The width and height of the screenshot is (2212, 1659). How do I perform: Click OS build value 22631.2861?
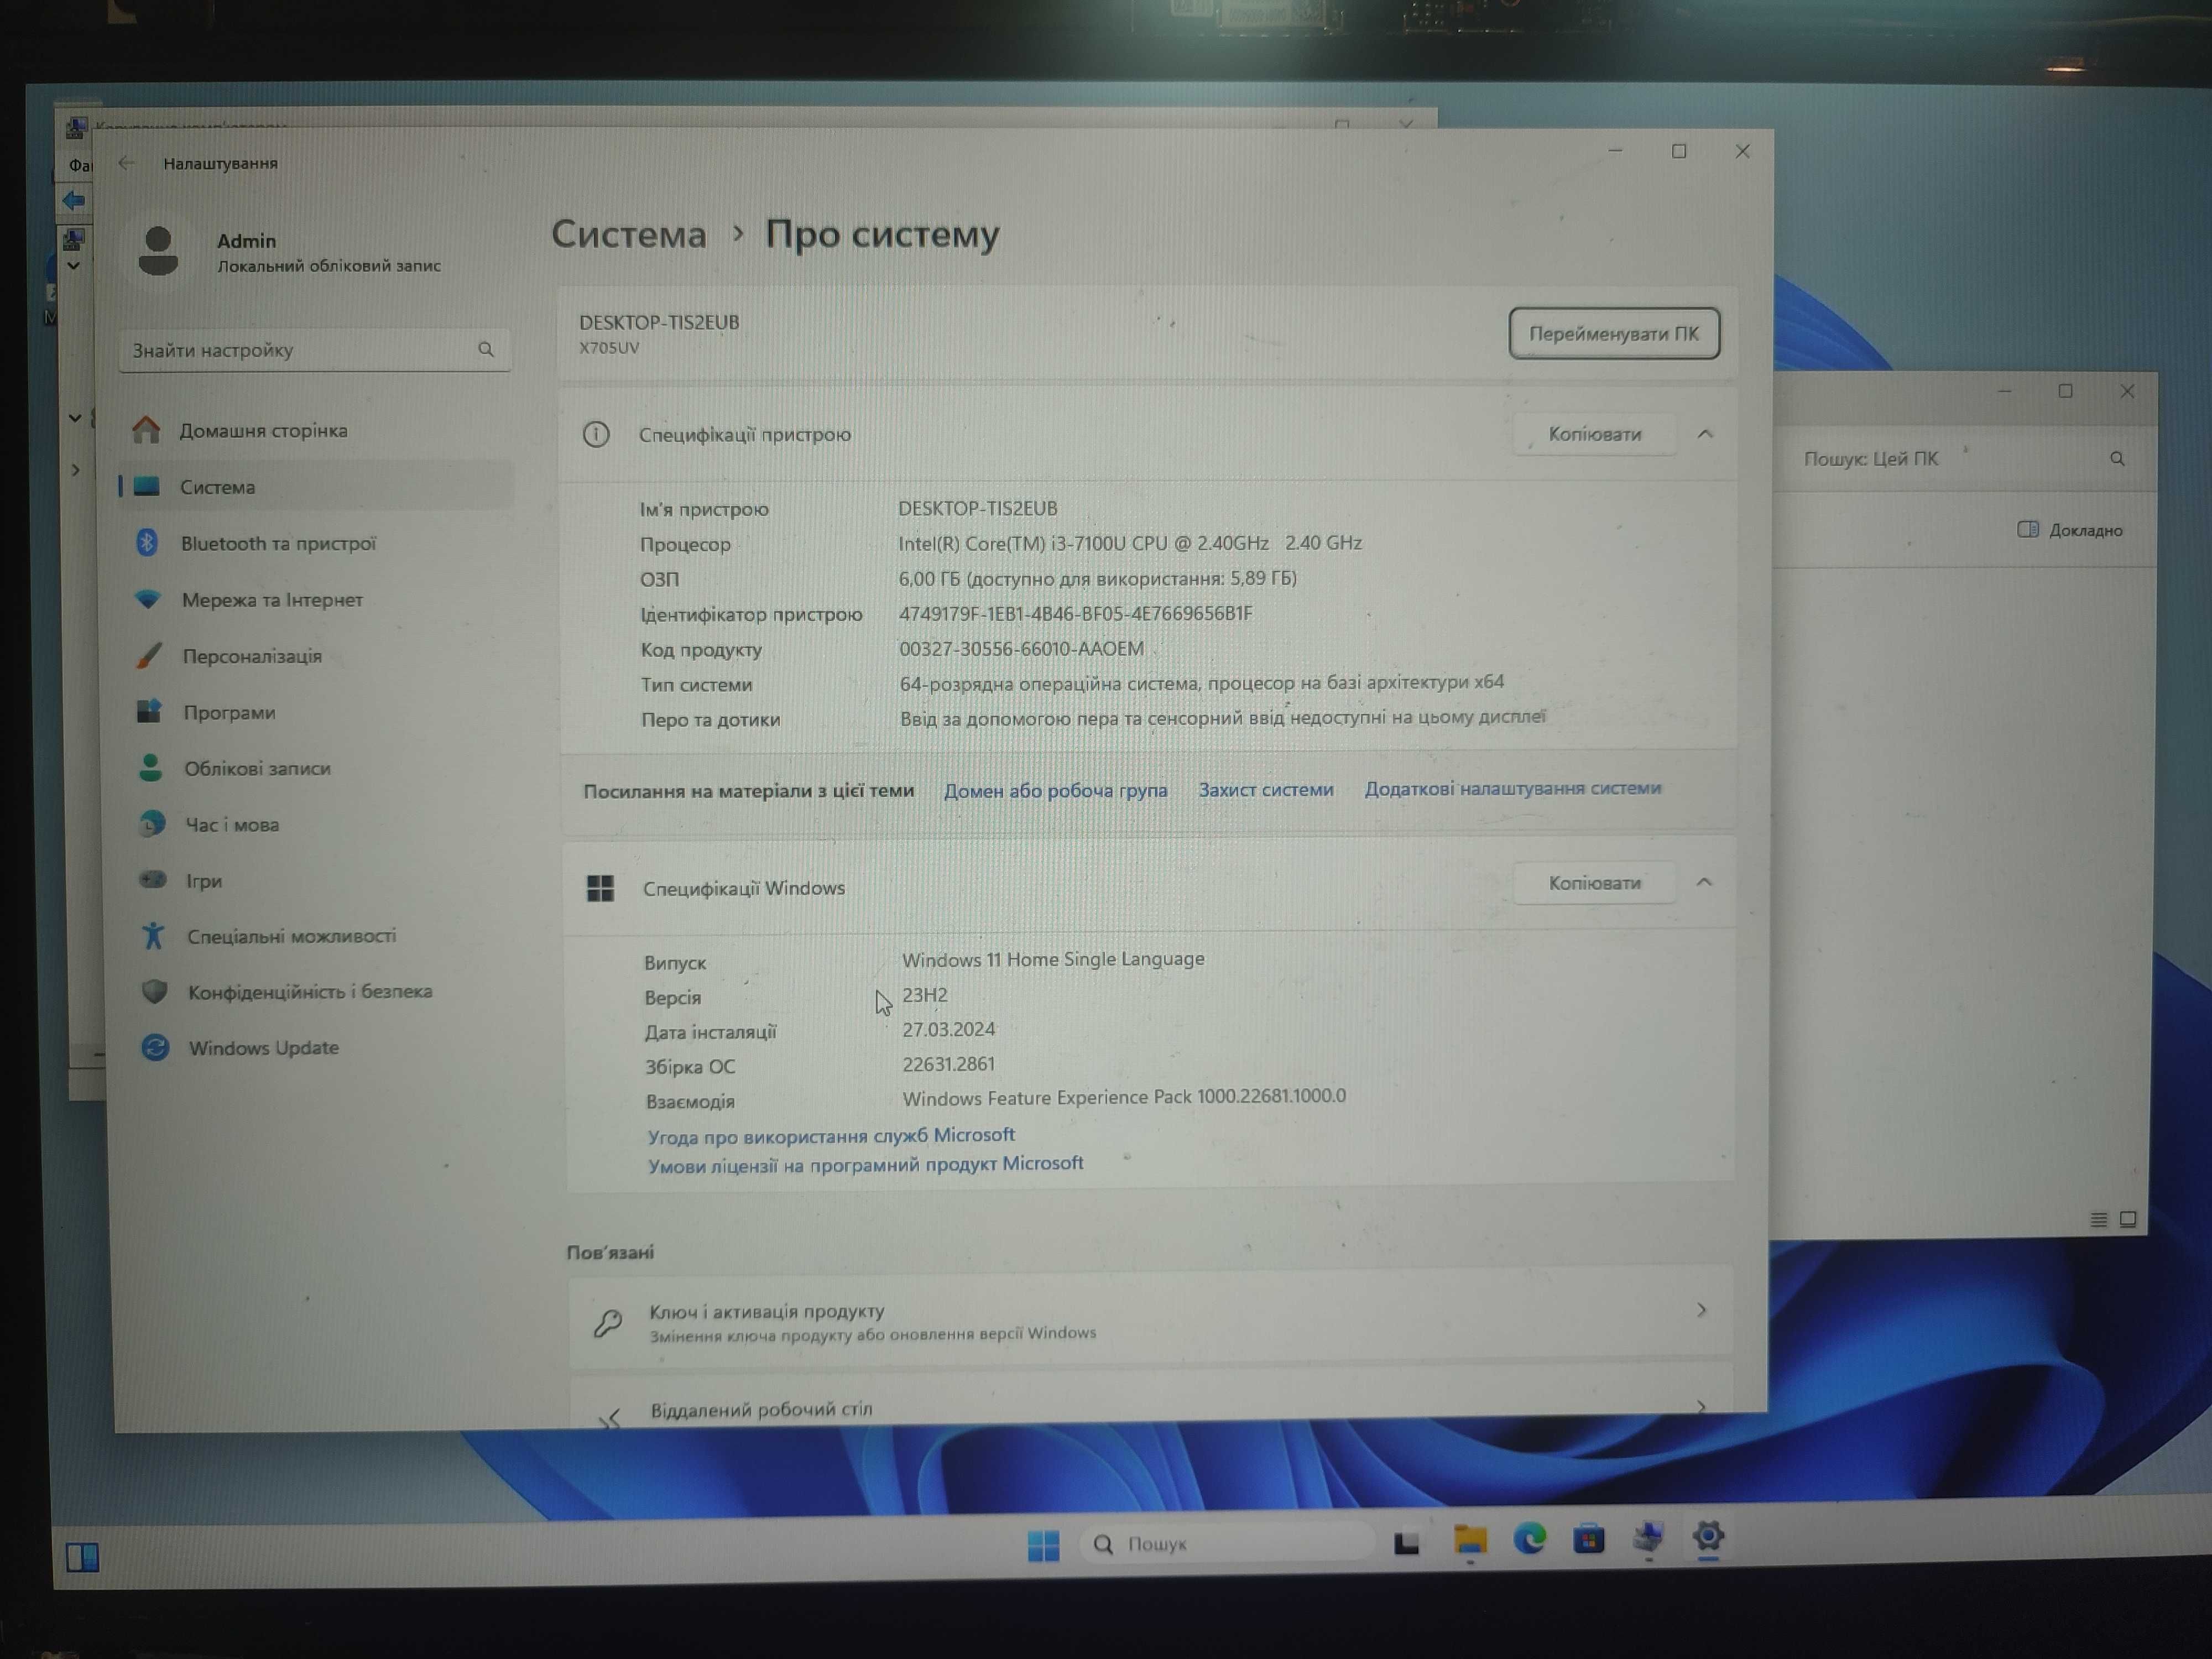(x=948, y=1064)
